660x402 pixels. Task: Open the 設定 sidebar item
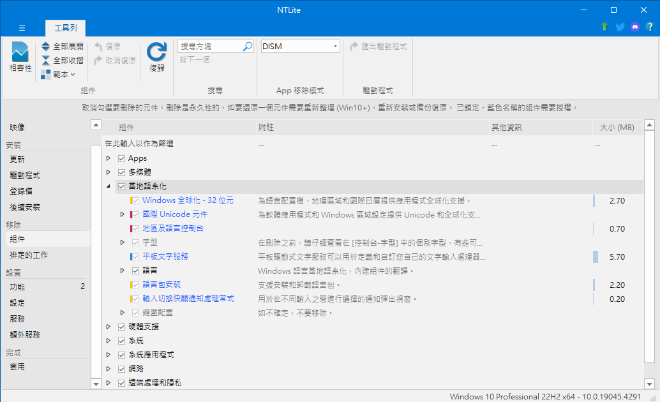click(17, 303)
